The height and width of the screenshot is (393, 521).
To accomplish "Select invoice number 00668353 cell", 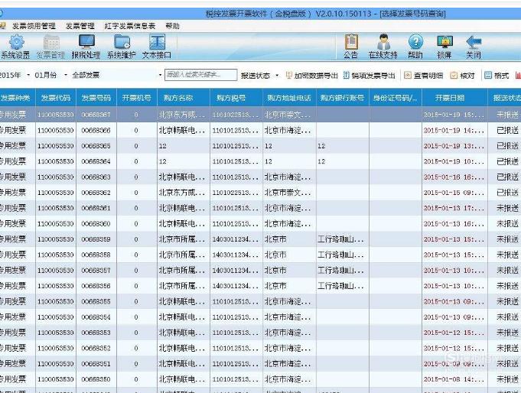I will pyautogui.click(x=96, y=333).
